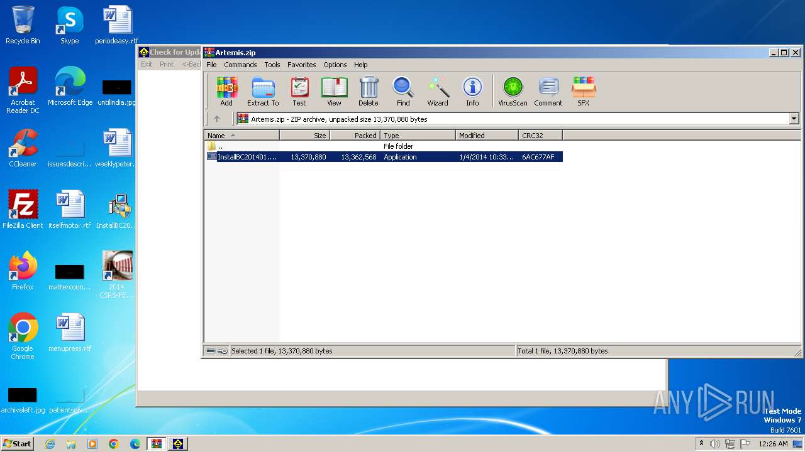805x452 pixels.
Task: Open Windows Media Player from taskbar
Action: click(x=92, y=444)
